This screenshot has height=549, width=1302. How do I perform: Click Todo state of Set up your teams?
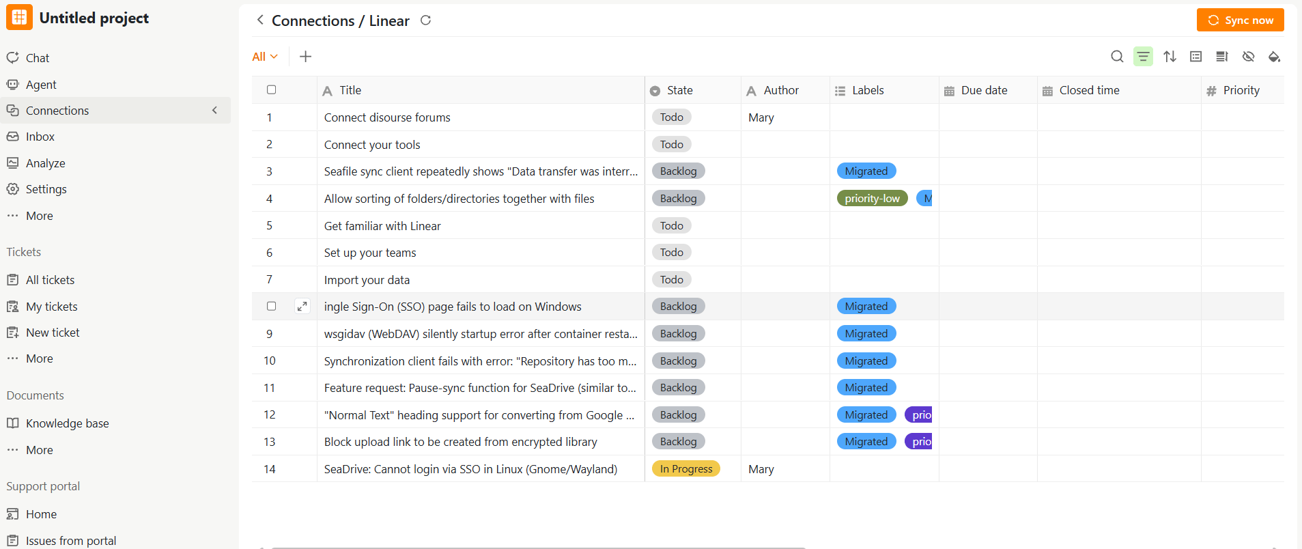point(672,252)
